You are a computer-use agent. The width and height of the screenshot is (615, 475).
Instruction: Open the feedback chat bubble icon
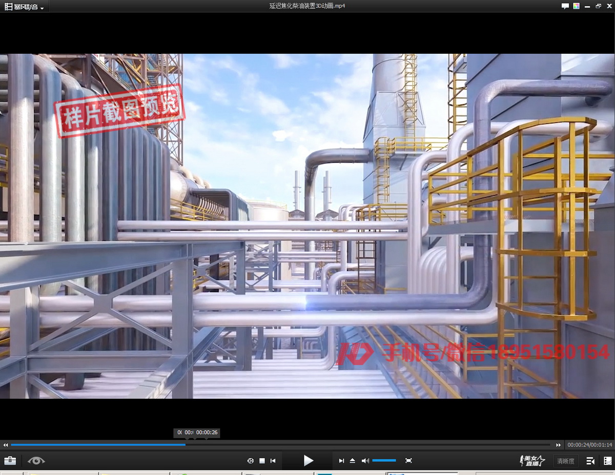565,6
